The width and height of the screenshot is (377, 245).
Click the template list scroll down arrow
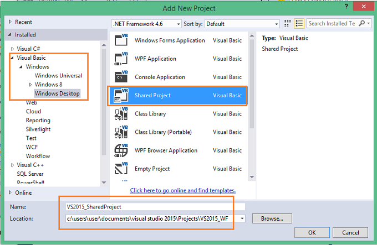(x=252, y=177)
